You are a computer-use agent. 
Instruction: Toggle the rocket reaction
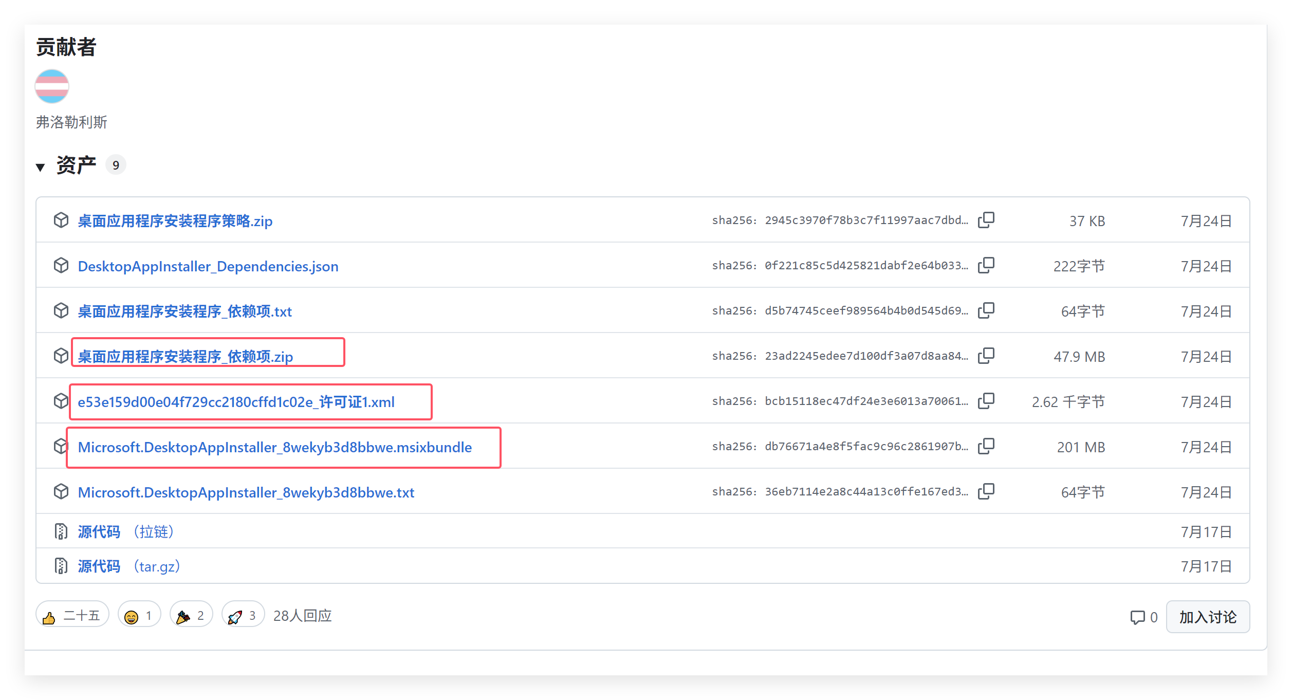(x=243, y=615)
